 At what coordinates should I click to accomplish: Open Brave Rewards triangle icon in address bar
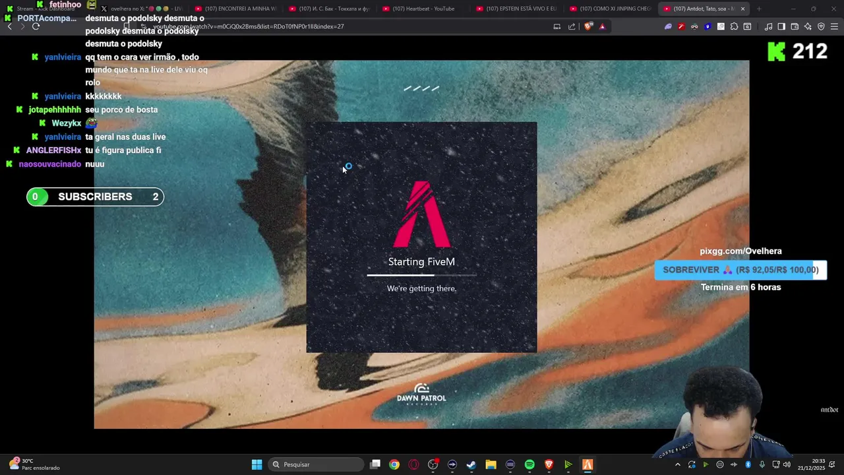point(602,26)
